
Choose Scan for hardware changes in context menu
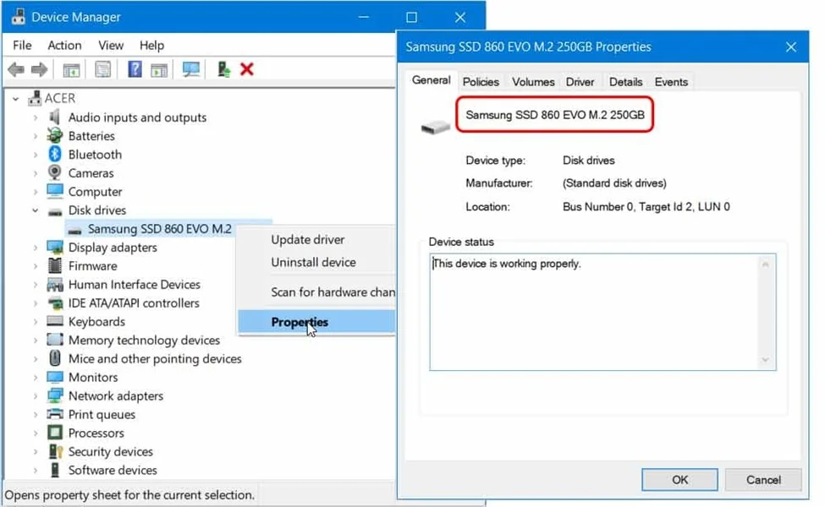click(x=316, y=292)
